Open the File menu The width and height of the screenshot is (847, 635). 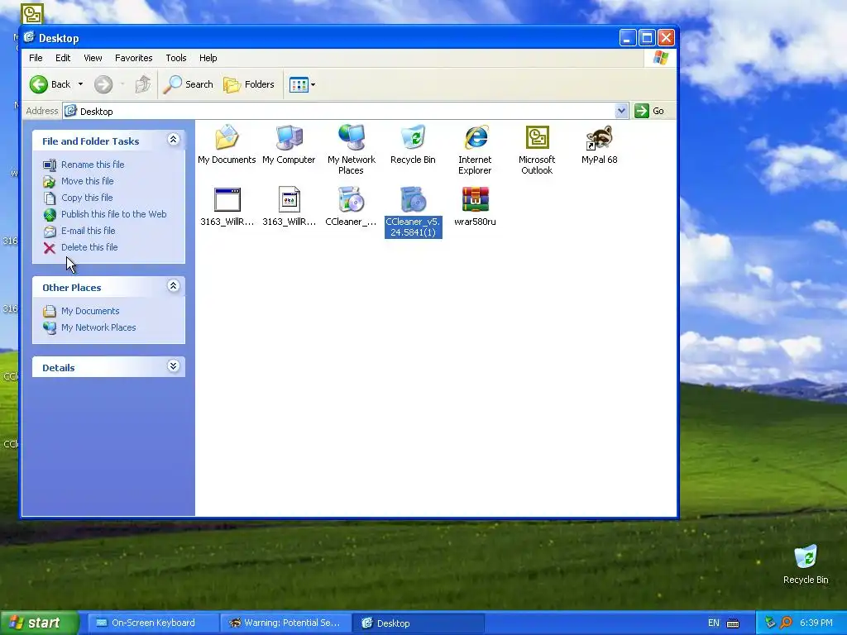pos(36,58)
